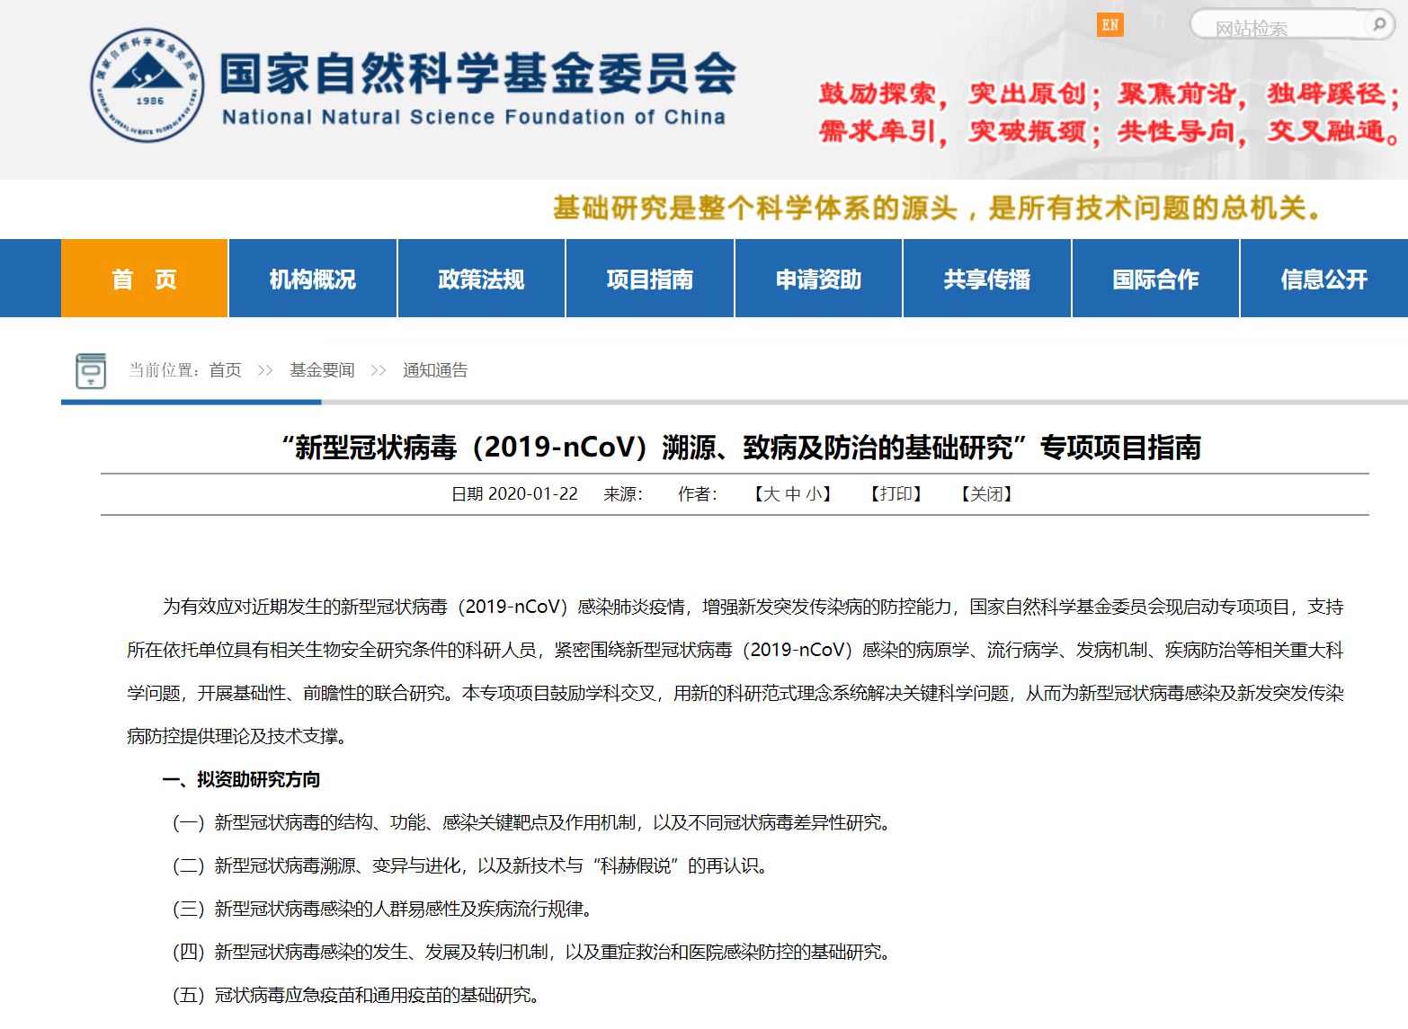Click the search magnifier icon
Viewport: 1408px width, 1029px height.
pyautogui.click(x=1377, y=25)
